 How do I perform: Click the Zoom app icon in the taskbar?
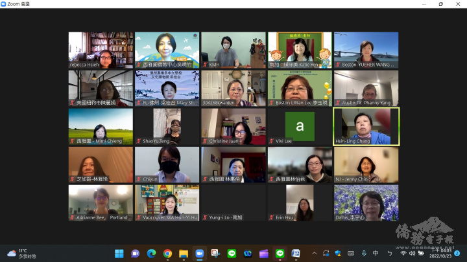(x=200, y=253)
